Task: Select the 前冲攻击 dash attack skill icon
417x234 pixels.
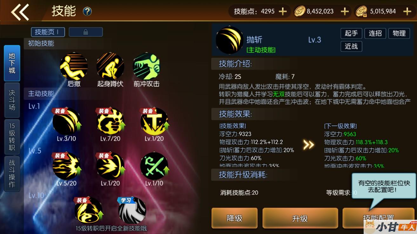Action: pos(146,67)
